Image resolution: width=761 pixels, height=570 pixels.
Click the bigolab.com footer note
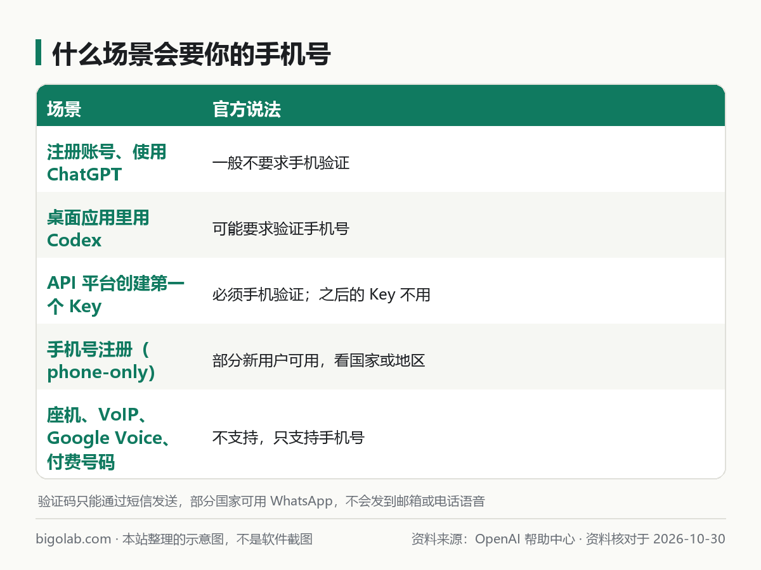(174, 539)
